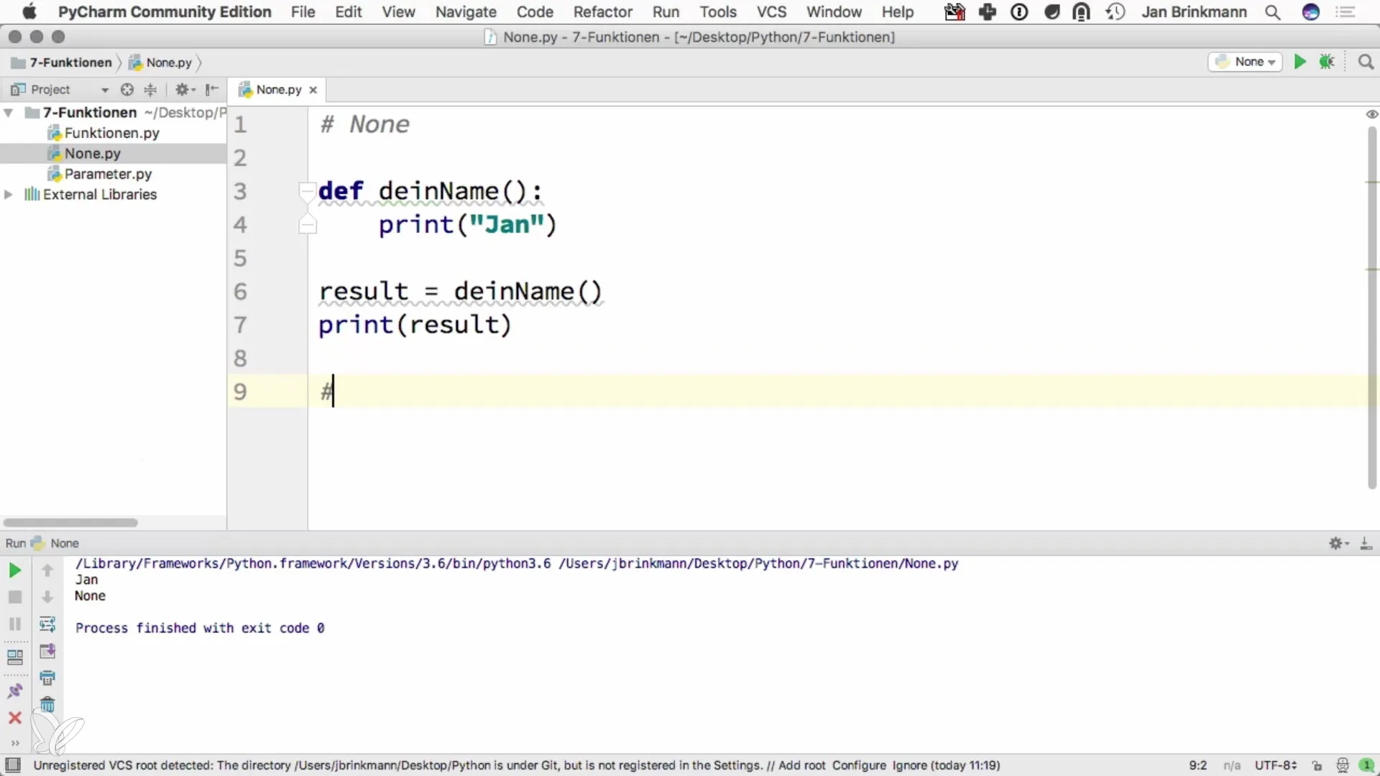Click the read-only lock icon in status bar
This screenshot has width=1380, height=776.
pyautogui.click(x=1317, y=766)
